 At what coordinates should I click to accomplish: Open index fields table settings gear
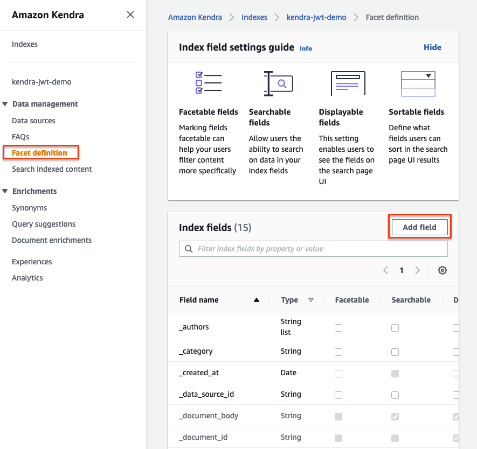tap(443, 270)
